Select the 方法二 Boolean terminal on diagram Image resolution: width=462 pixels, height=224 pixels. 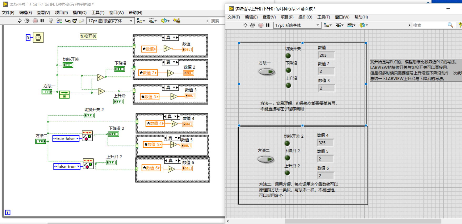pyautogui.click(x=41, y=141)
